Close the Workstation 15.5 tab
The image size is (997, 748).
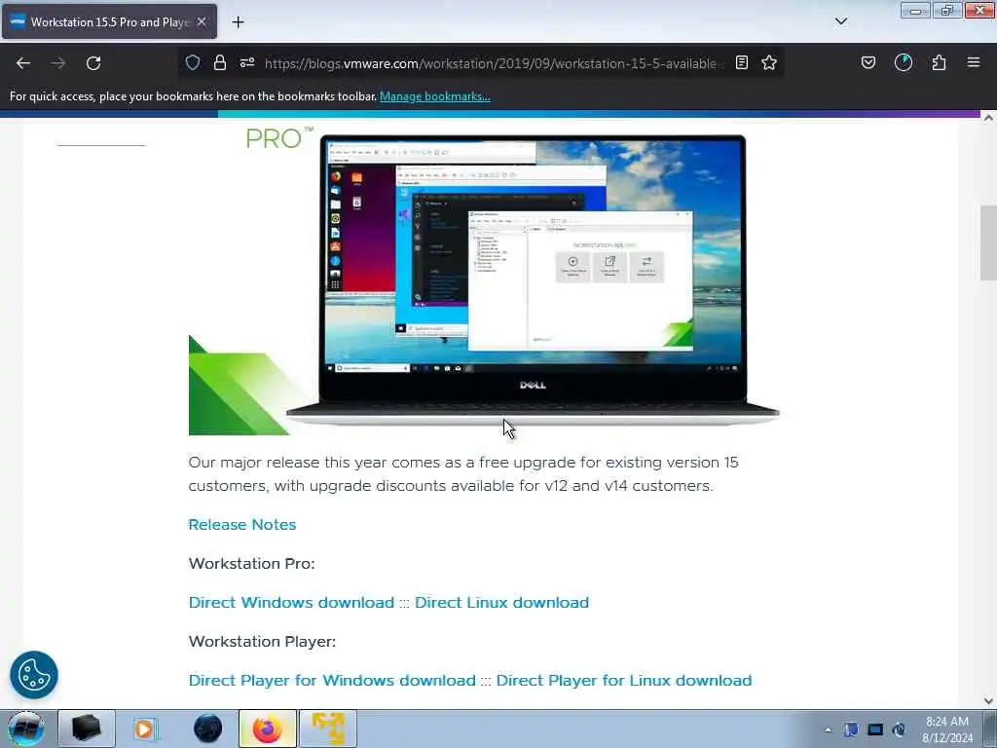[202, 21]
